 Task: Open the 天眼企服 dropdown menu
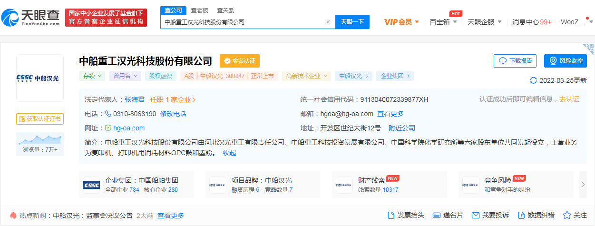pyautogui.click(x=485, y=22)
